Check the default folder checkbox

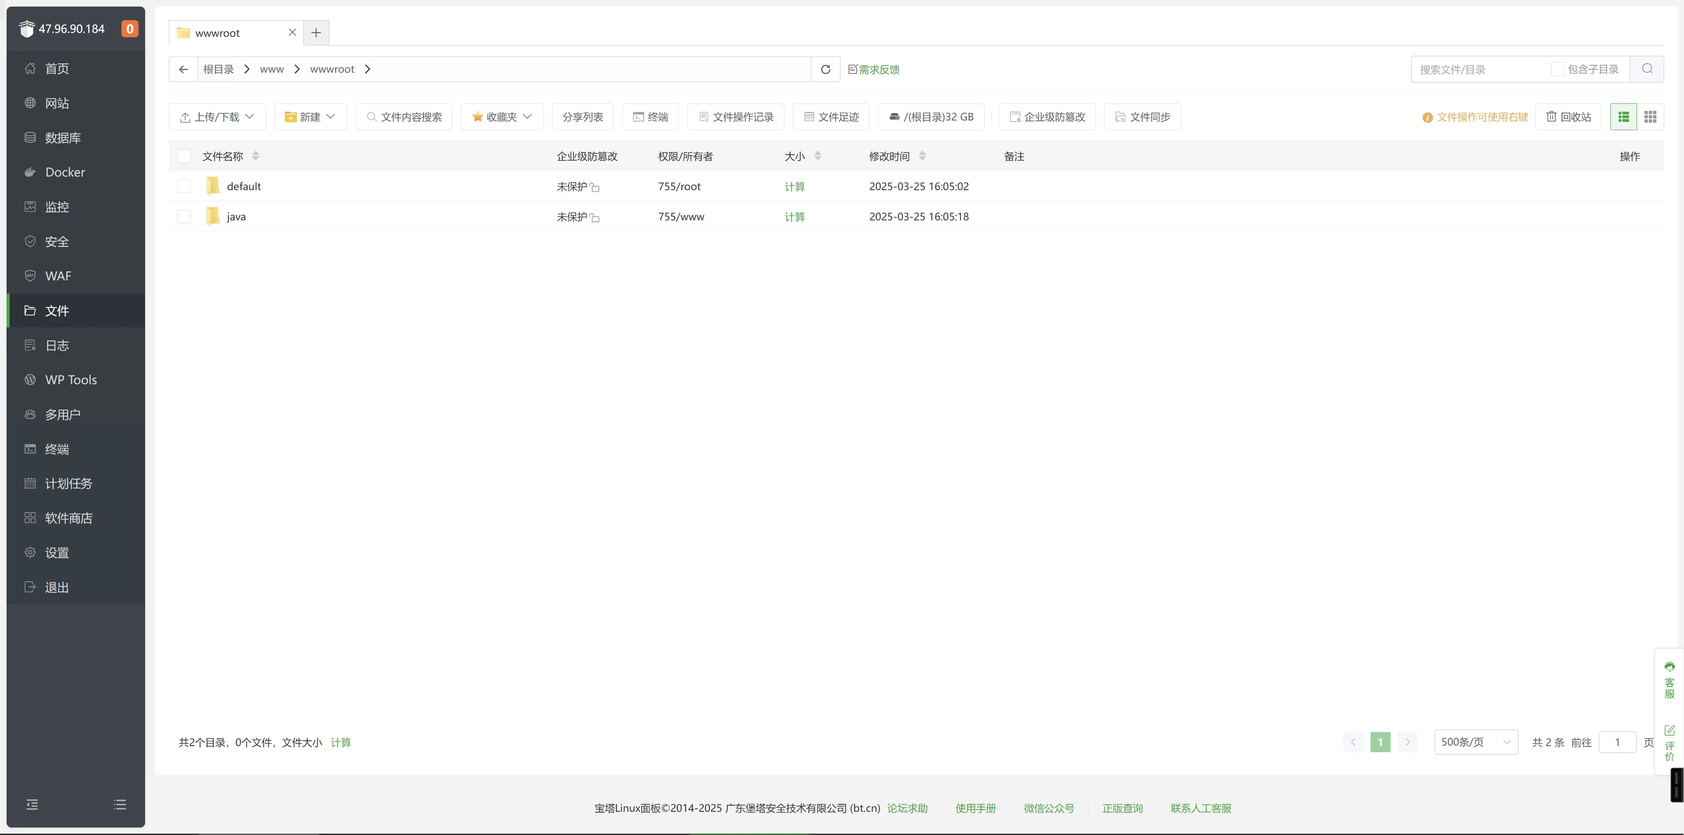click(x=184, y=186)
